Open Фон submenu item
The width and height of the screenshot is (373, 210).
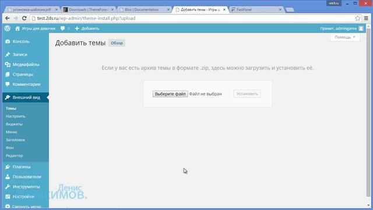9,148
